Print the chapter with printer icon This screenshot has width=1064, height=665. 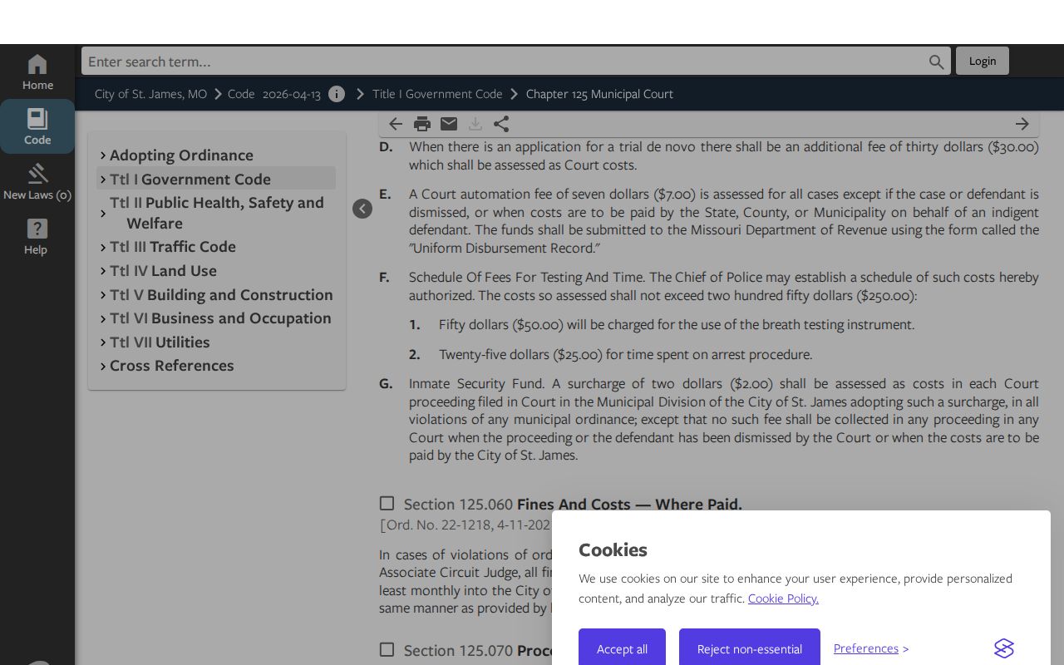(422, 124)
